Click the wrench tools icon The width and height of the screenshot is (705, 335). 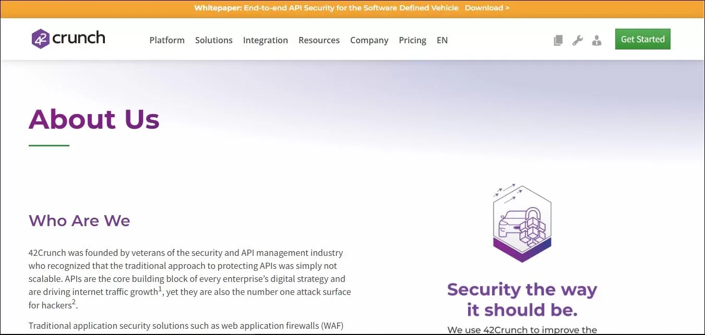point(577,40)
